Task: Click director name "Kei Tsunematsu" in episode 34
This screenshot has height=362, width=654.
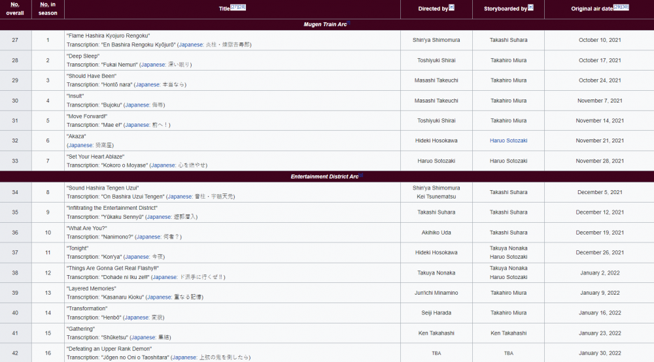Action: (x=436, y=197)
